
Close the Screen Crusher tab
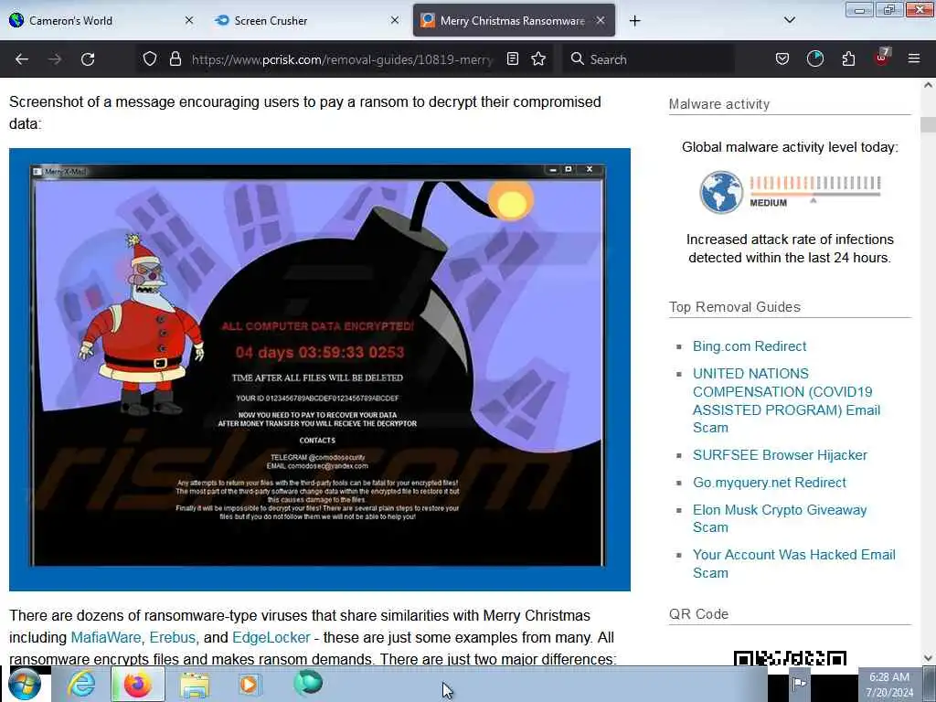coord(395,20)
